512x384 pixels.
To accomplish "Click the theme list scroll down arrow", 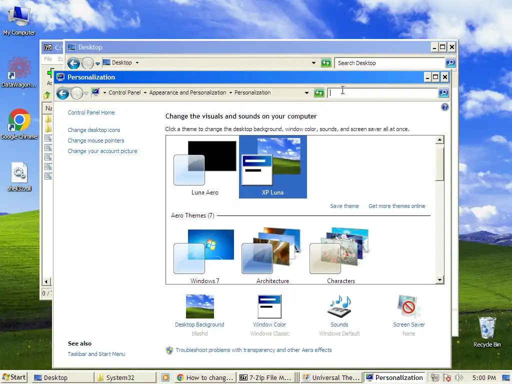I will [x=439, y=280].
